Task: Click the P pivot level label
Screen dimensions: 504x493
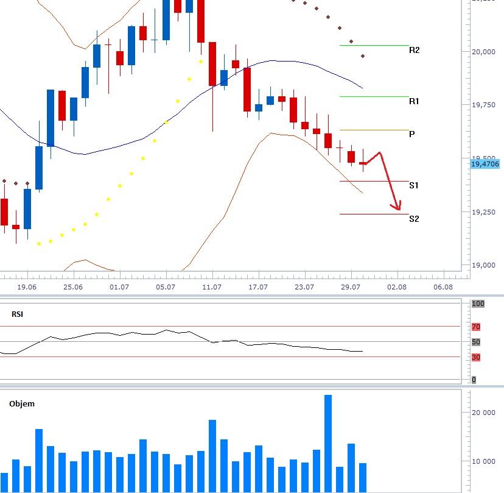Action: [411, 134]
